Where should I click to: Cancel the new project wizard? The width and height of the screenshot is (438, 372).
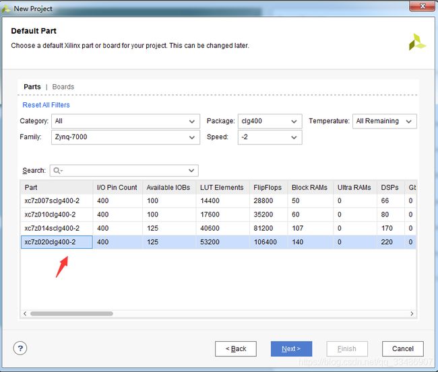point(402,348)
